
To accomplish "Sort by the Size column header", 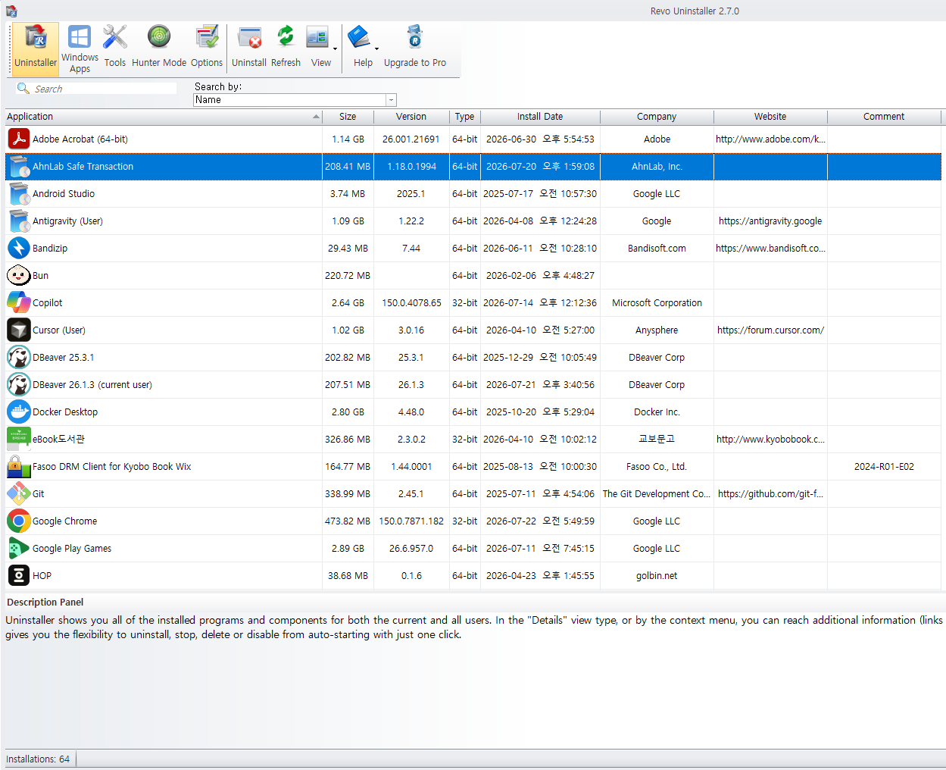I will [348, 117].
